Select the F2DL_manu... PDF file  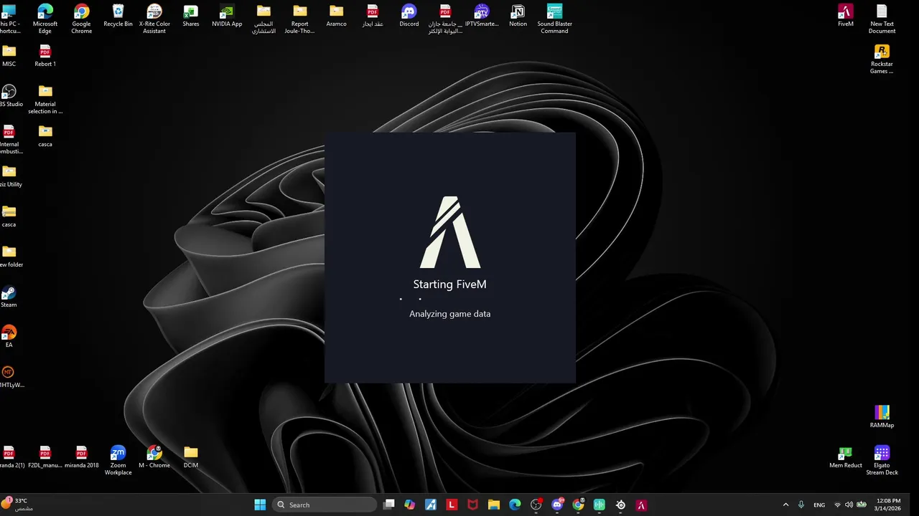pyautogui.click(x=45, y=457)
